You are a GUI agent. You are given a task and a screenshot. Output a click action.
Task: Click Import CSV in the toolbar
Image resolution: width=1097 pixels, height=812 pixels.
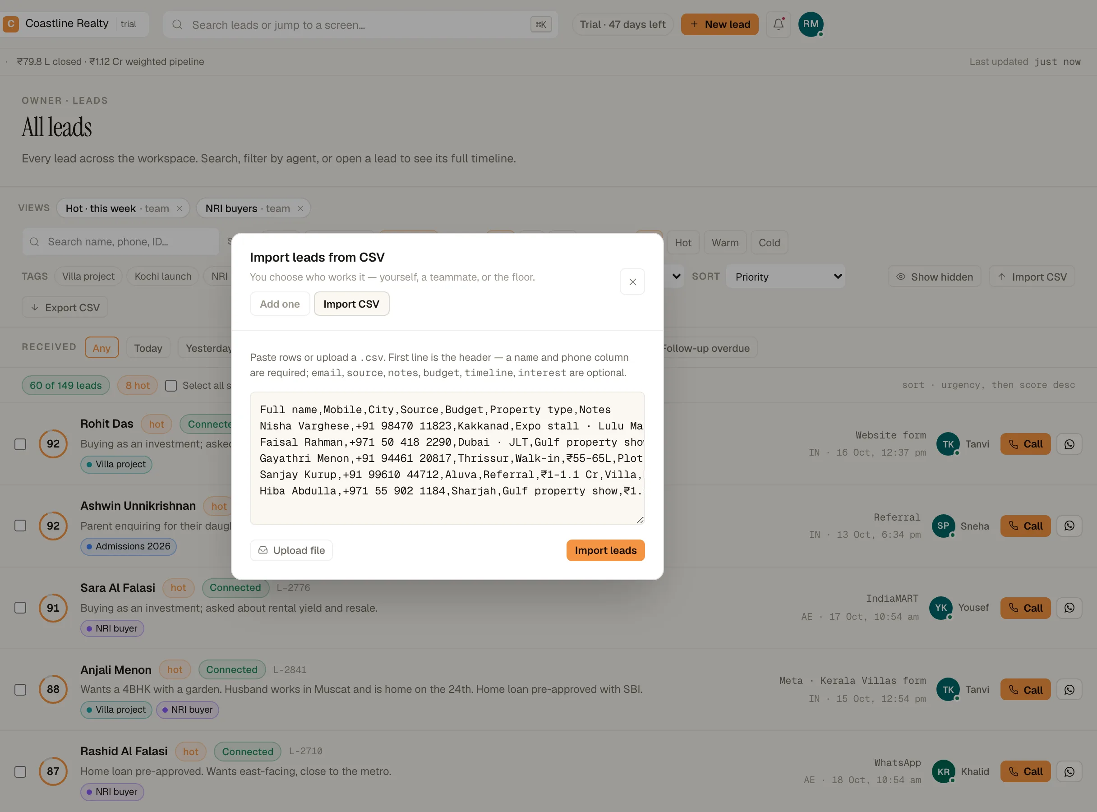[x=1032, y=277]
